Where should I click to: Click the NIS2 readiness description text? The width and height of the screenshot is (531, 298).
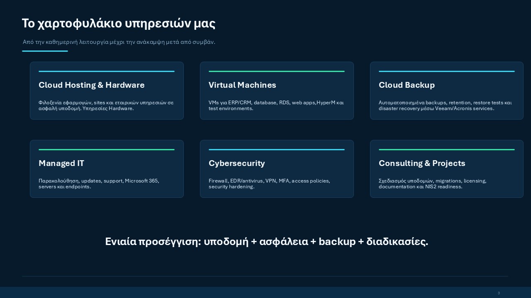click(x=433, y=184)
